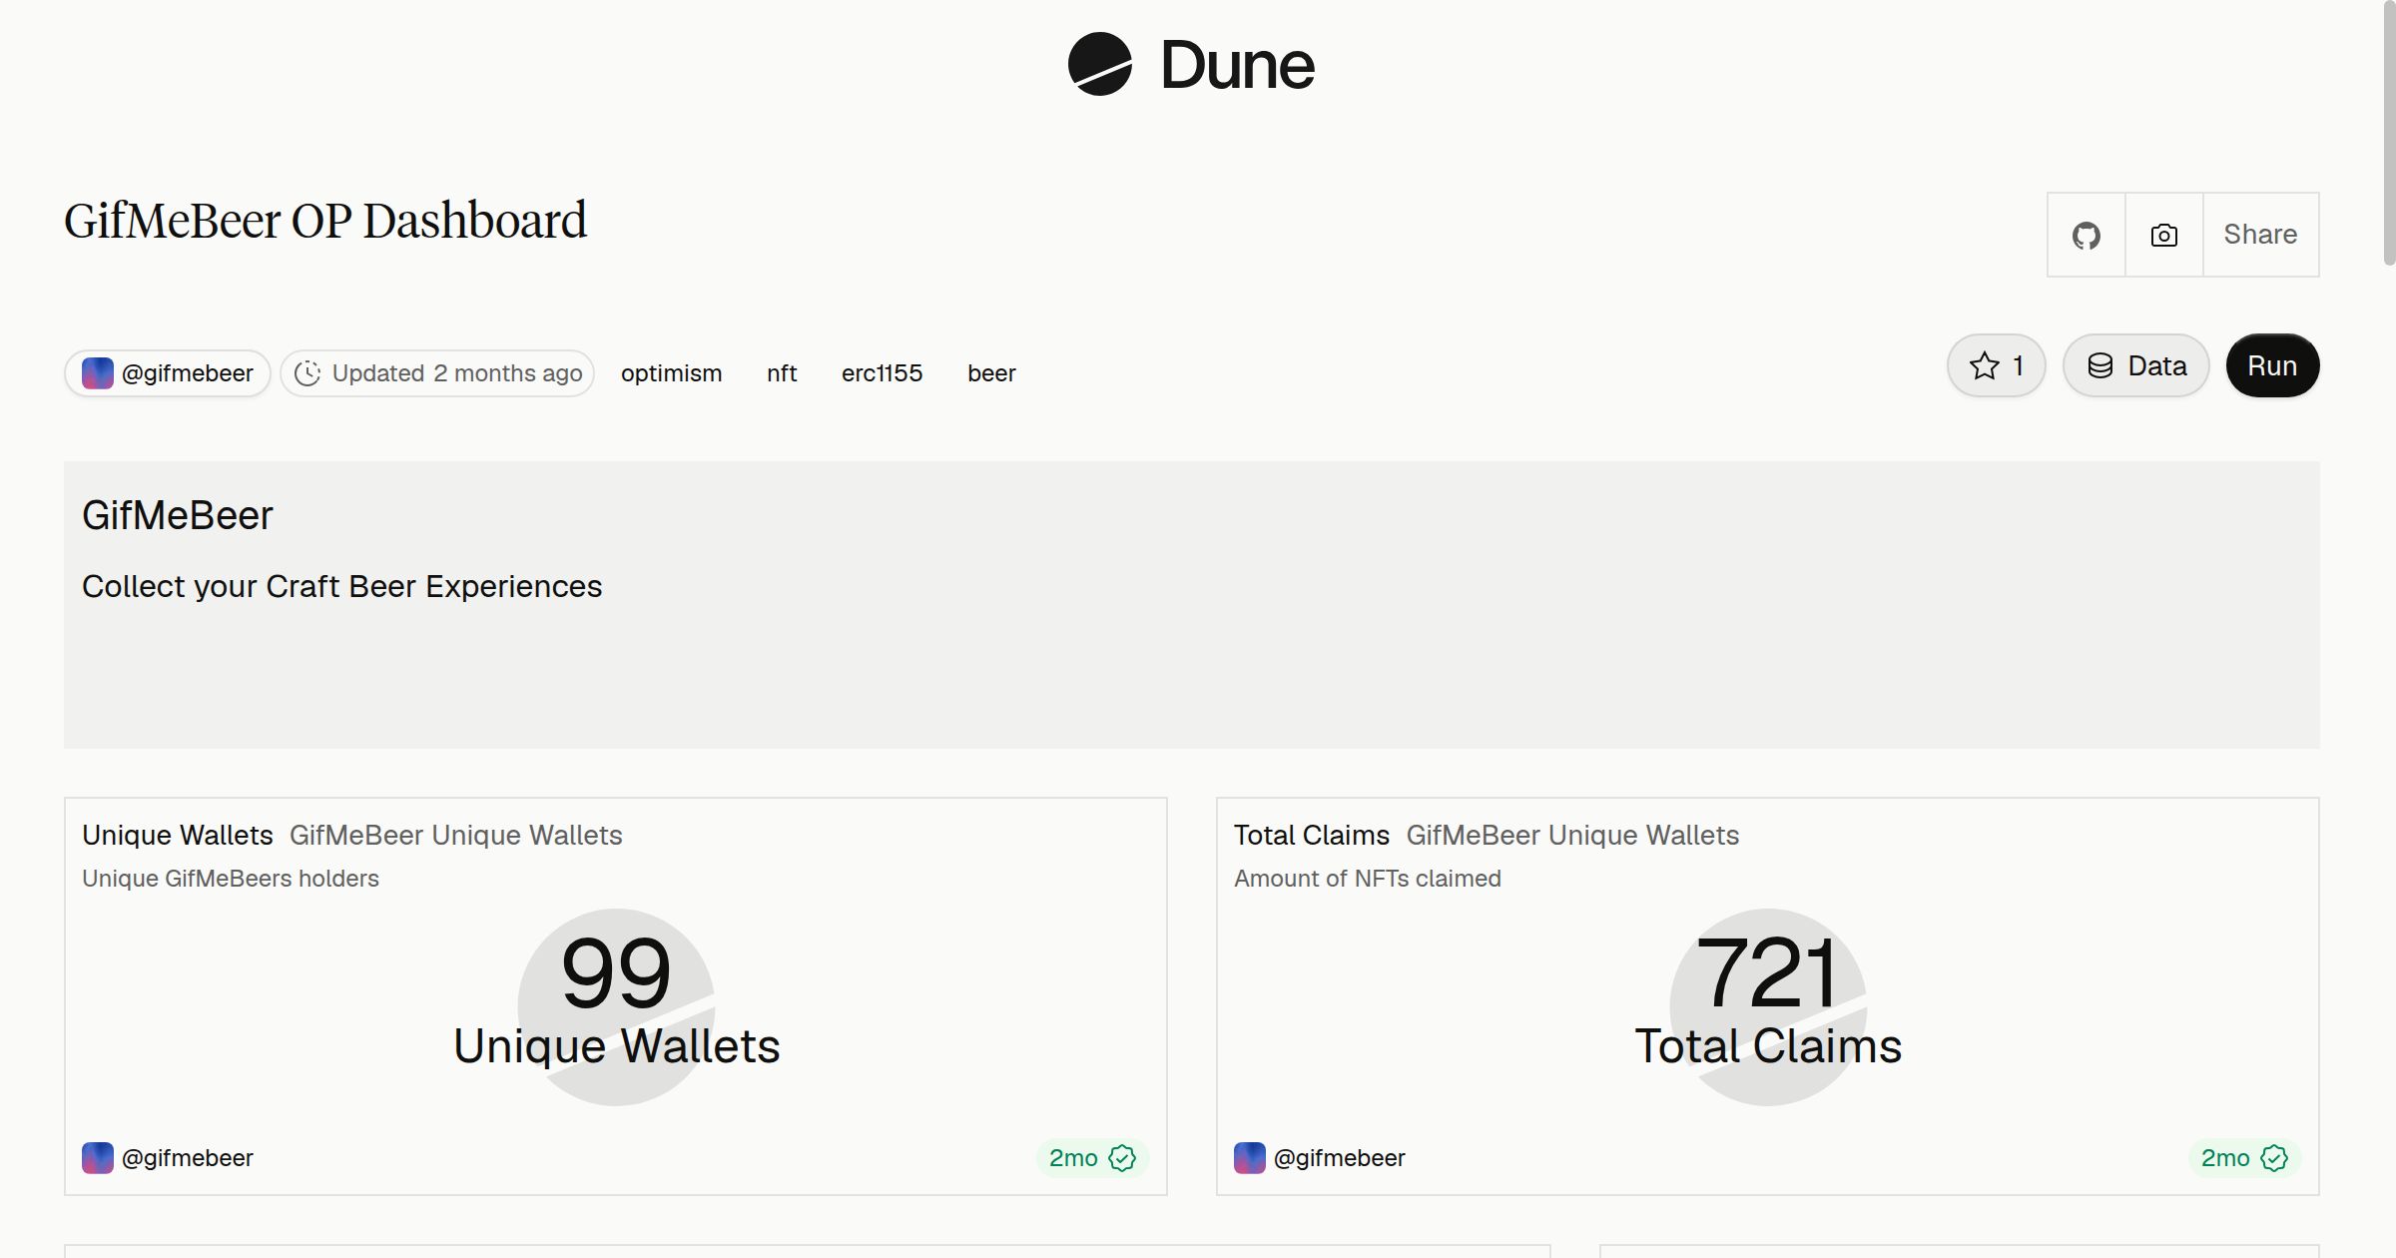Click the Collect your Craft Beer Experiences text

coord(342,586)
